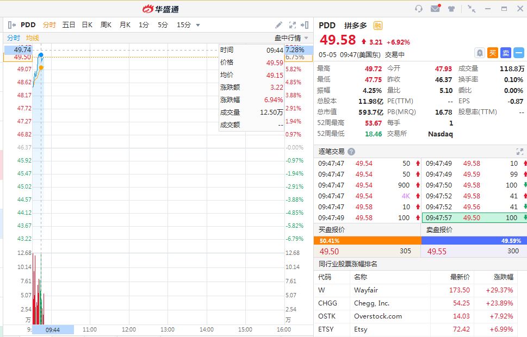Click the compact mode arrows icon

[472, 9]
